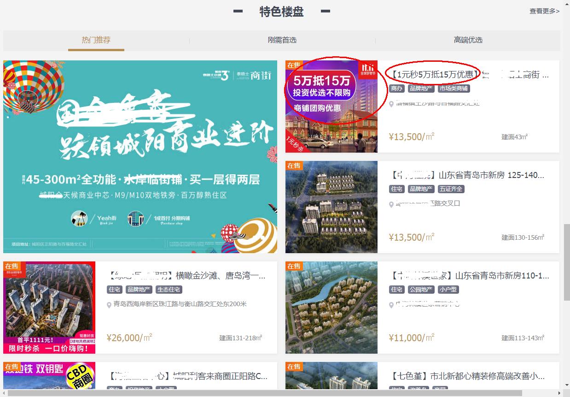The height and width of the screenshot is (397, 570).
Task: Select the 热门推荐 tab
Action: coord(96,40)
